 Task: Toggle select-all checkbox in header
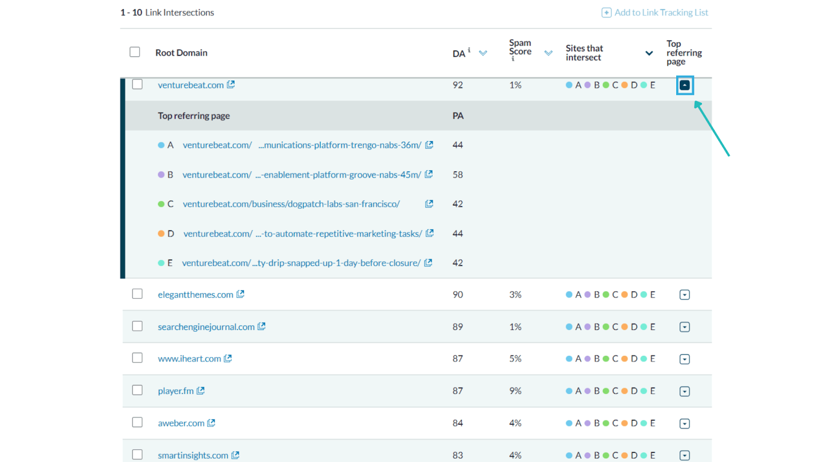pyautogui.click(x=135, y=52)
